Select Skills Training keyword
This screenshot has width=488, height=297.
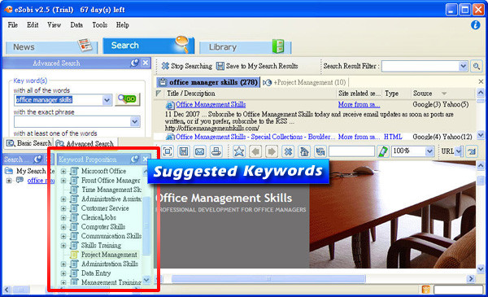(101, 245)
